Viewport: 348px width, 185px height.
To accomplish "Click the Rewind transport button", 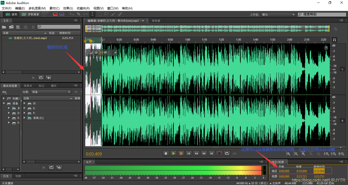I will click(x=196, y=153).
